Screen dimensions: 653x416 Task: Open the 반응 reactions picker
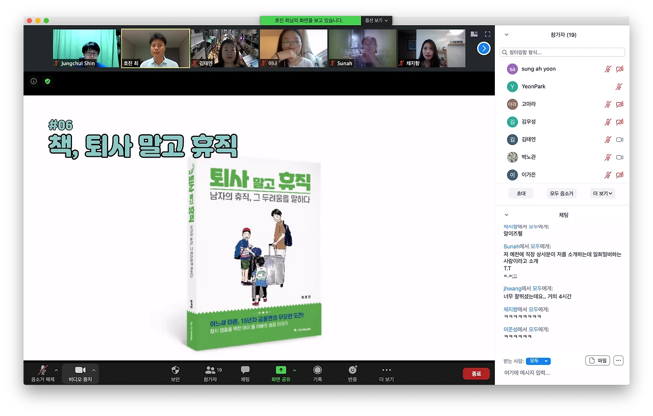[353, 374]
